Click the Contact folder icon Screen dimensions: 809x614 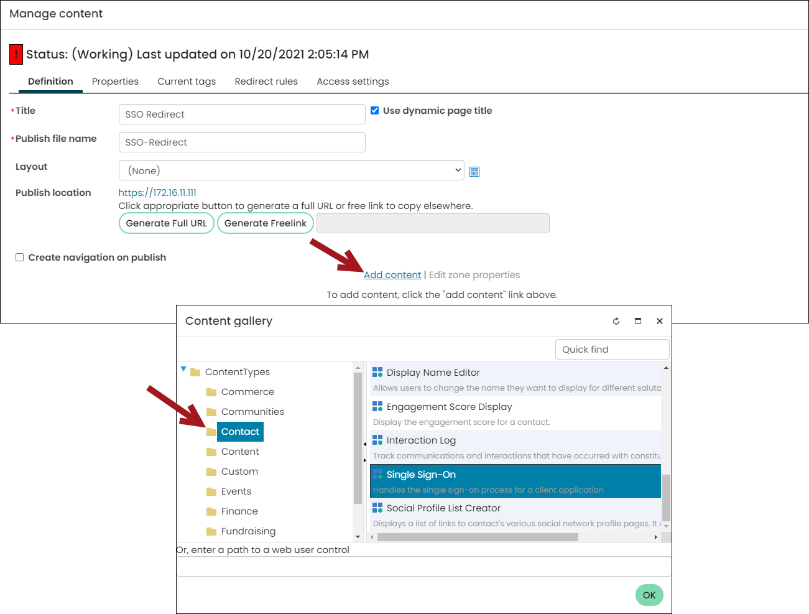(211, 432)
